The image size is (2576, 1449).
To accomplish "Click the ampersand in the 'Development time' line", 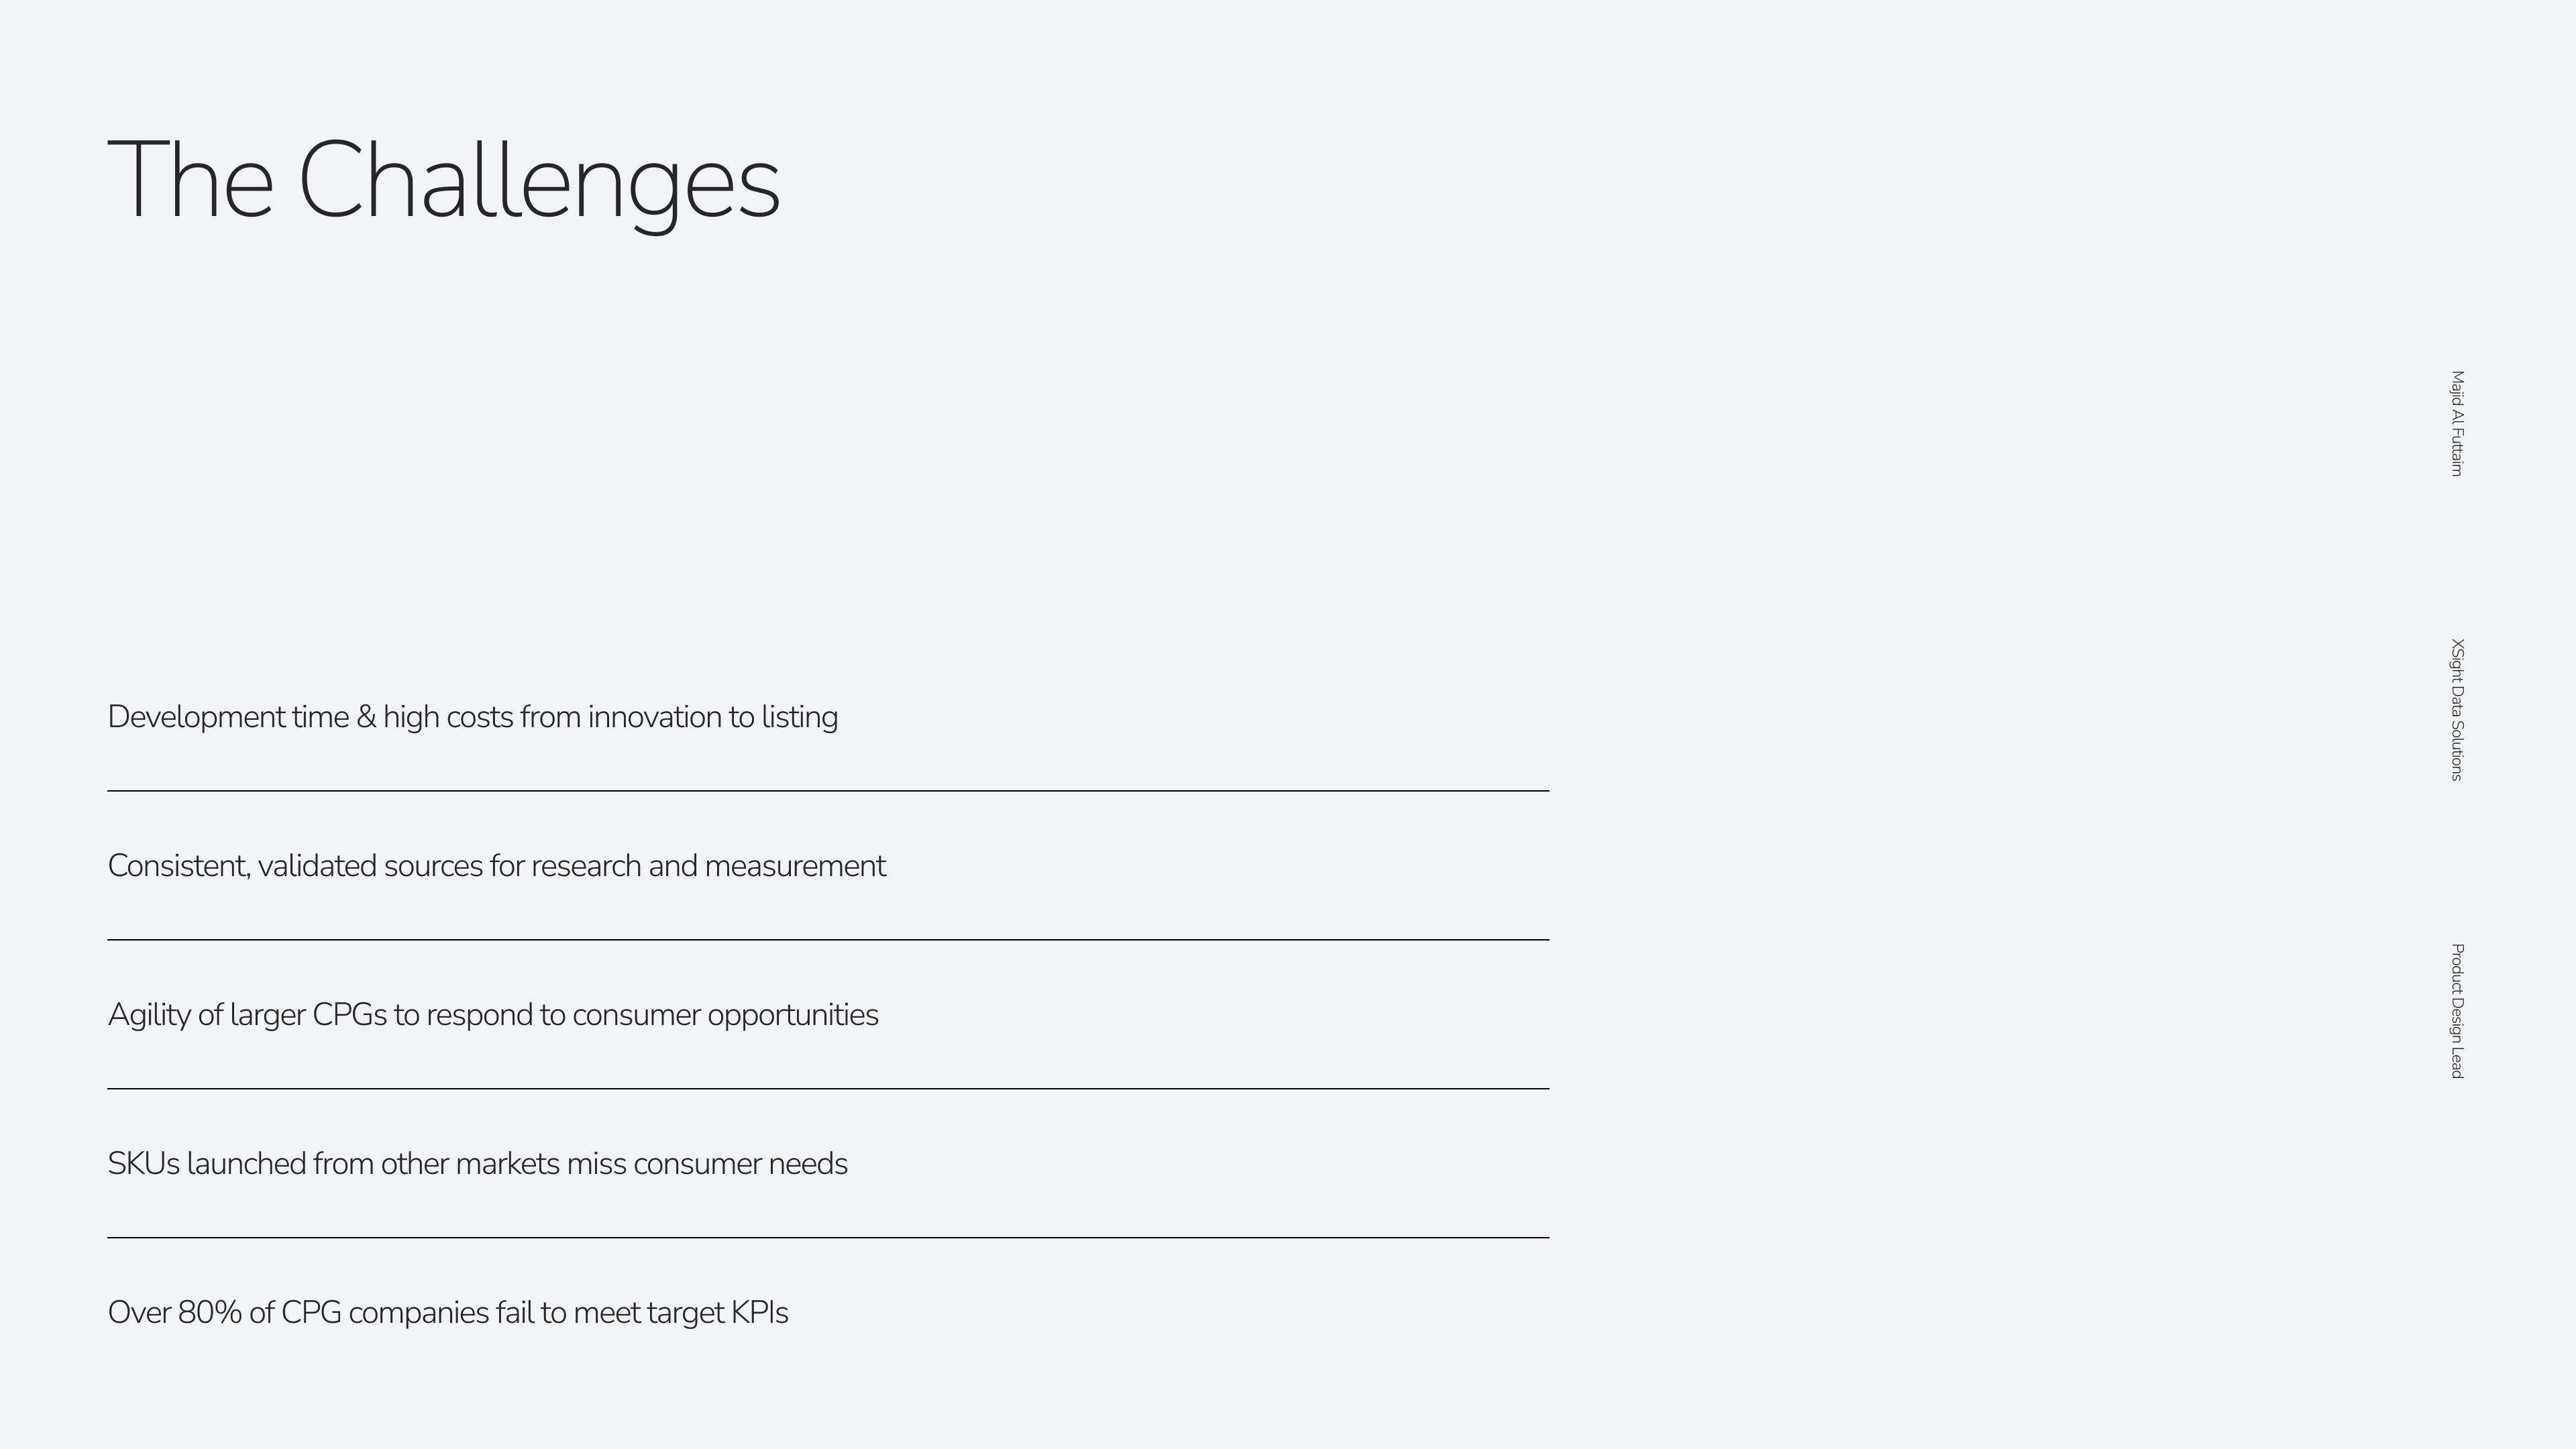I will (x=365, y=718).
